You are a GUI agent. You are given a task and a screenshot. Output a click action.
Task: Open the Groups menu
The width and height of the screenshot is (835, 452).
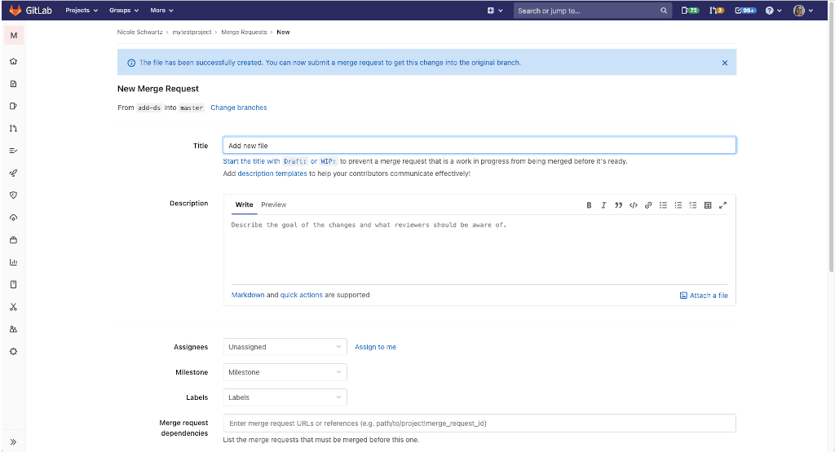124,10
